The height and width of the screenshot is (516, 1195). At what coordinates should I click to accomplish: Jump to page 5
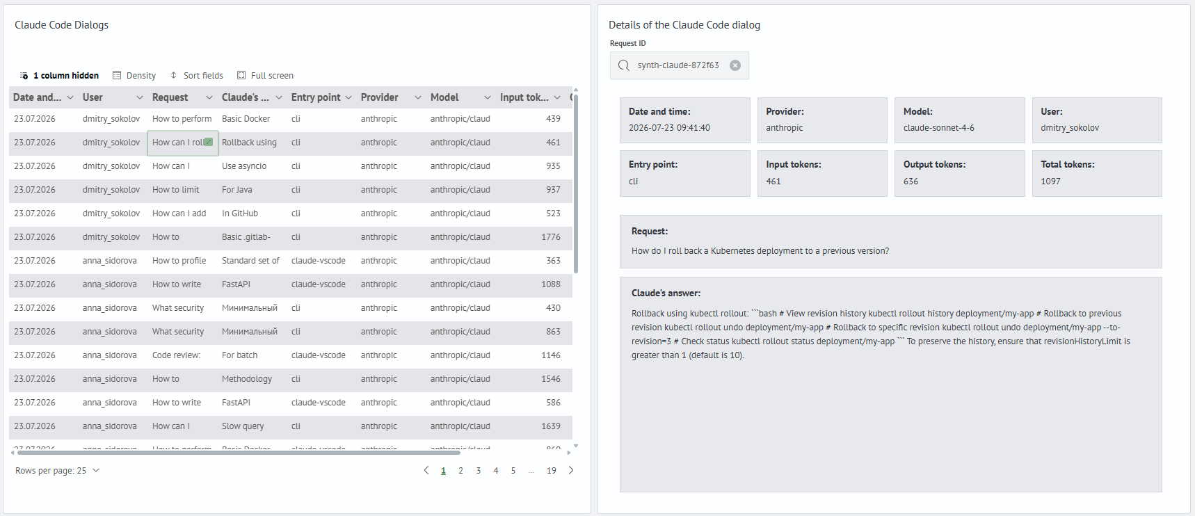[x=513, y=471]
